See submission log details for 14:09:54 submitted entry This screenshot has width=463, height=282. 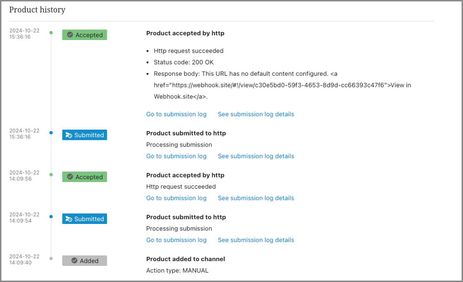256,240
